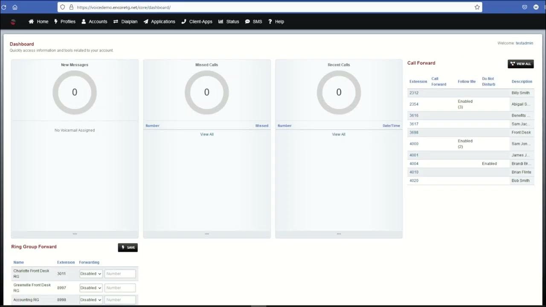Click the Missed column header

tap(262, 126)
